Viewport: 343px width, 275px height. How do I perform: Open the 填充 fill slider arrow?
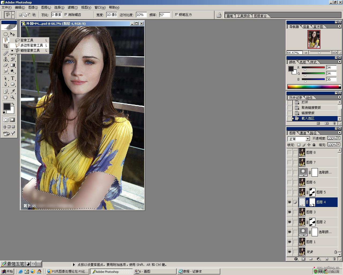(x=338, y=145)
